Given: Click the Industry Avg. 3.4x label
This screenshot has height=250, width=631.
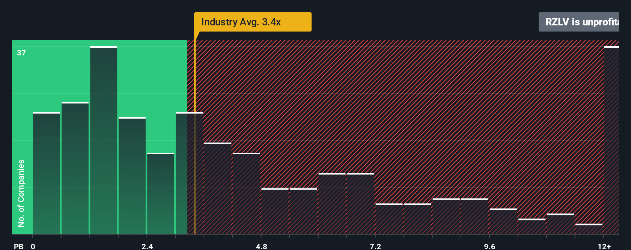Looking at the screenshot, I should pyautogui.click(x=252, y=22).
